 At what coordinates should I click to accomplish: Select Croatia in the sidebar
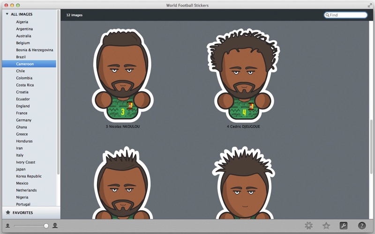pos(22,92)
